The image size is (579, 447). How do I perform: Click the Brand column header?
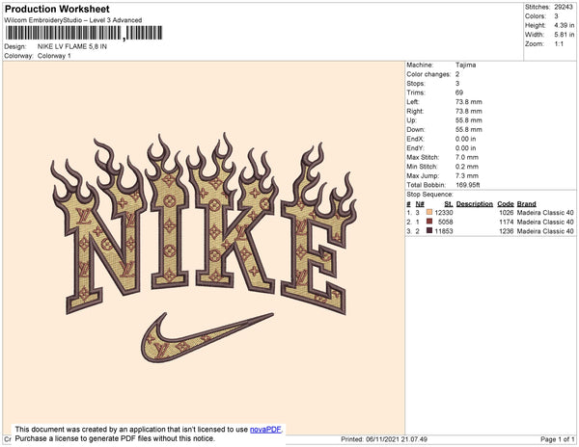(x=526, y=204)
